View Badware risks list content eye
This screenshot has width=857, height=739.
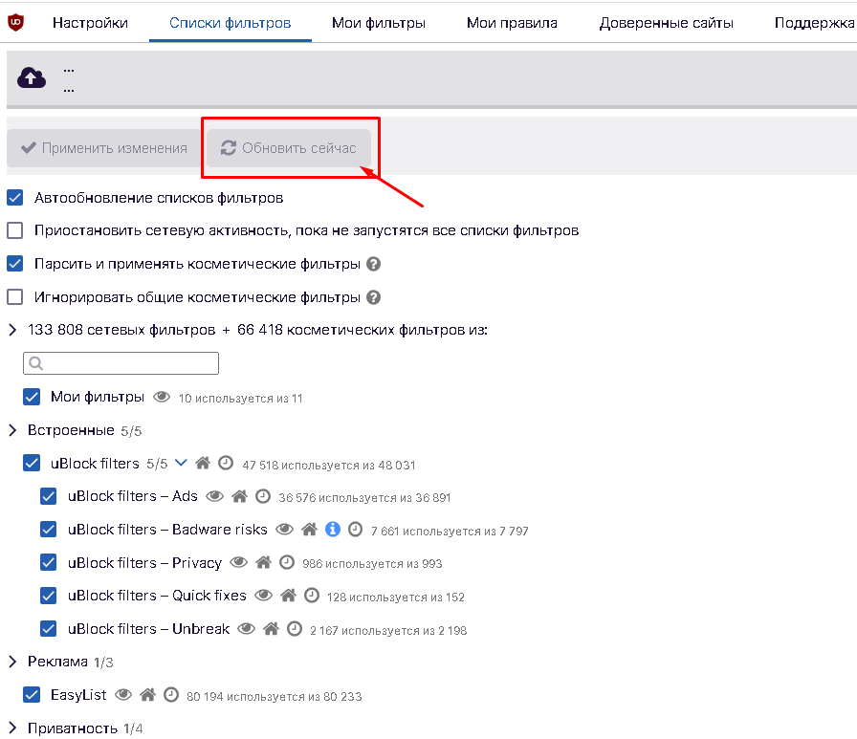(x=284, y=530)
